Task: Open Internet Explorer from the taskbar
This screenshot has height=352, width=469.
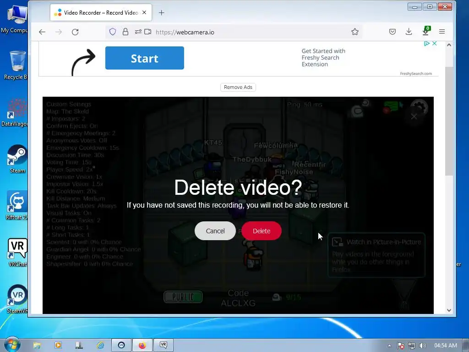Action: pyautogui.click(x=100, y=346)
